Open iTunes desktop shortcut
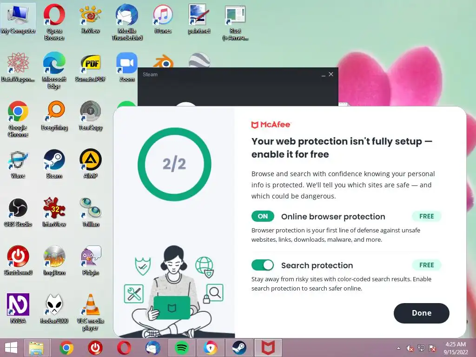The height and width of the screenshot is (357, 476). (x=163, y=19)
